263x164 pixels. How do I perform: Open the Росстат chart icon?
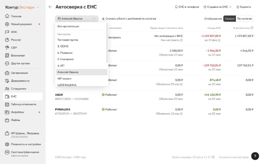[7, 40]
